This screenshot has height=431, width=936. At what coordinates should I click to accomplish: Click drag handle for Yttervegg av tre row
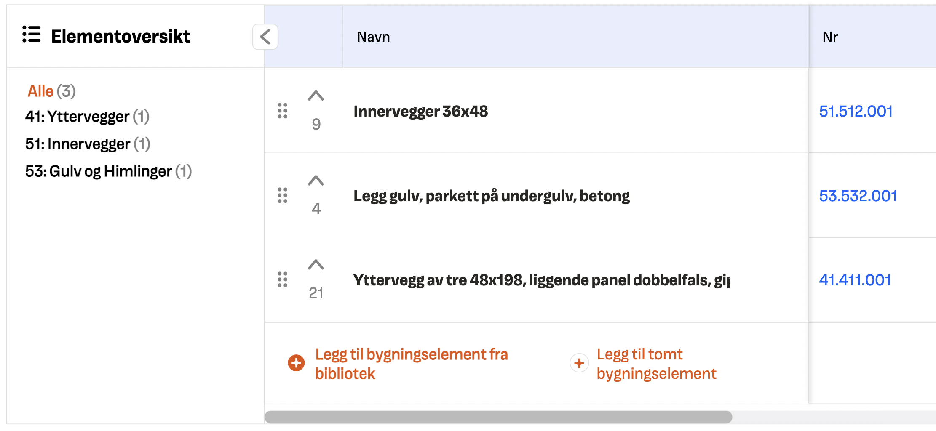pyautogui.click(x=283, y=279)
